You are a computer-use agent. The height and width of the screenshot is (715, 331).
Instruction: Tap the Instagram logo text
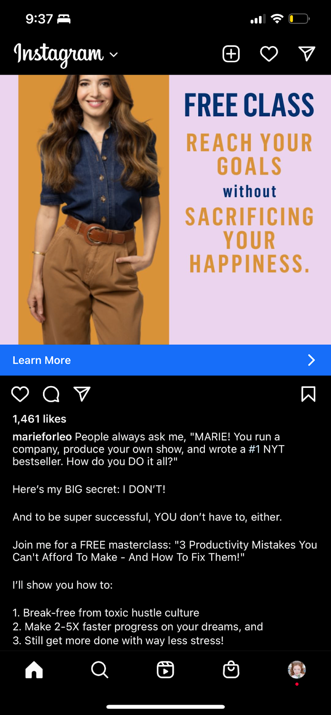coord(59,55)
